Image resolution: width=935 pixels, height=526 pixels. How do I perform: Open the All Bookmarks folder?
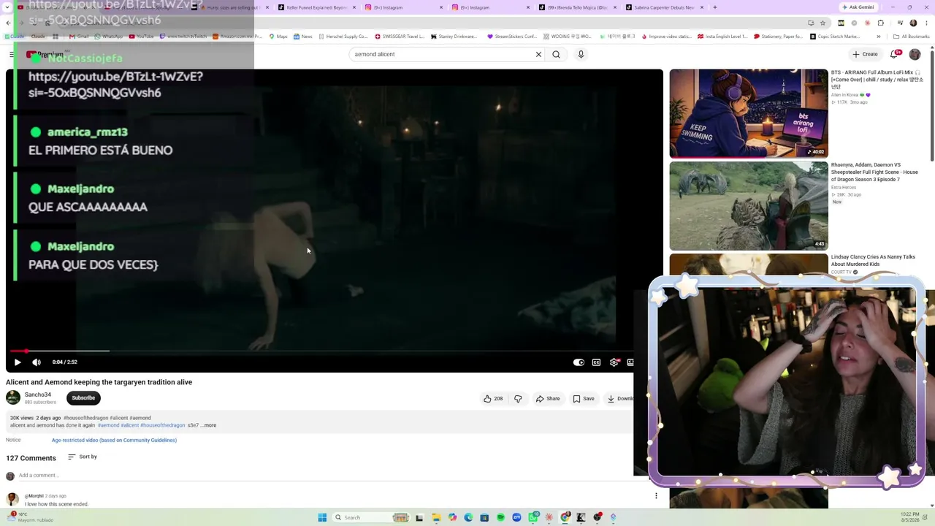pos(911,37)
